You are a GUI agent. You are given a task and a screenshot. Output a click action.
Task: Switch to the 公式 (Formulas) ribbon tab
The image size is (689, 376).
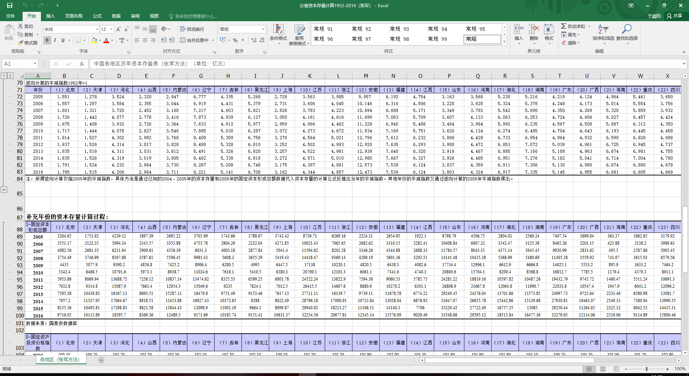pyautogui.click(x=97, y=16)
